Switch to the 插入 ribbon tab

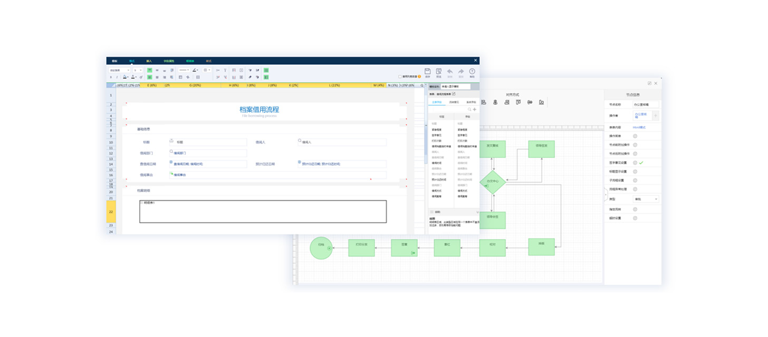click(x=149, y=61)
